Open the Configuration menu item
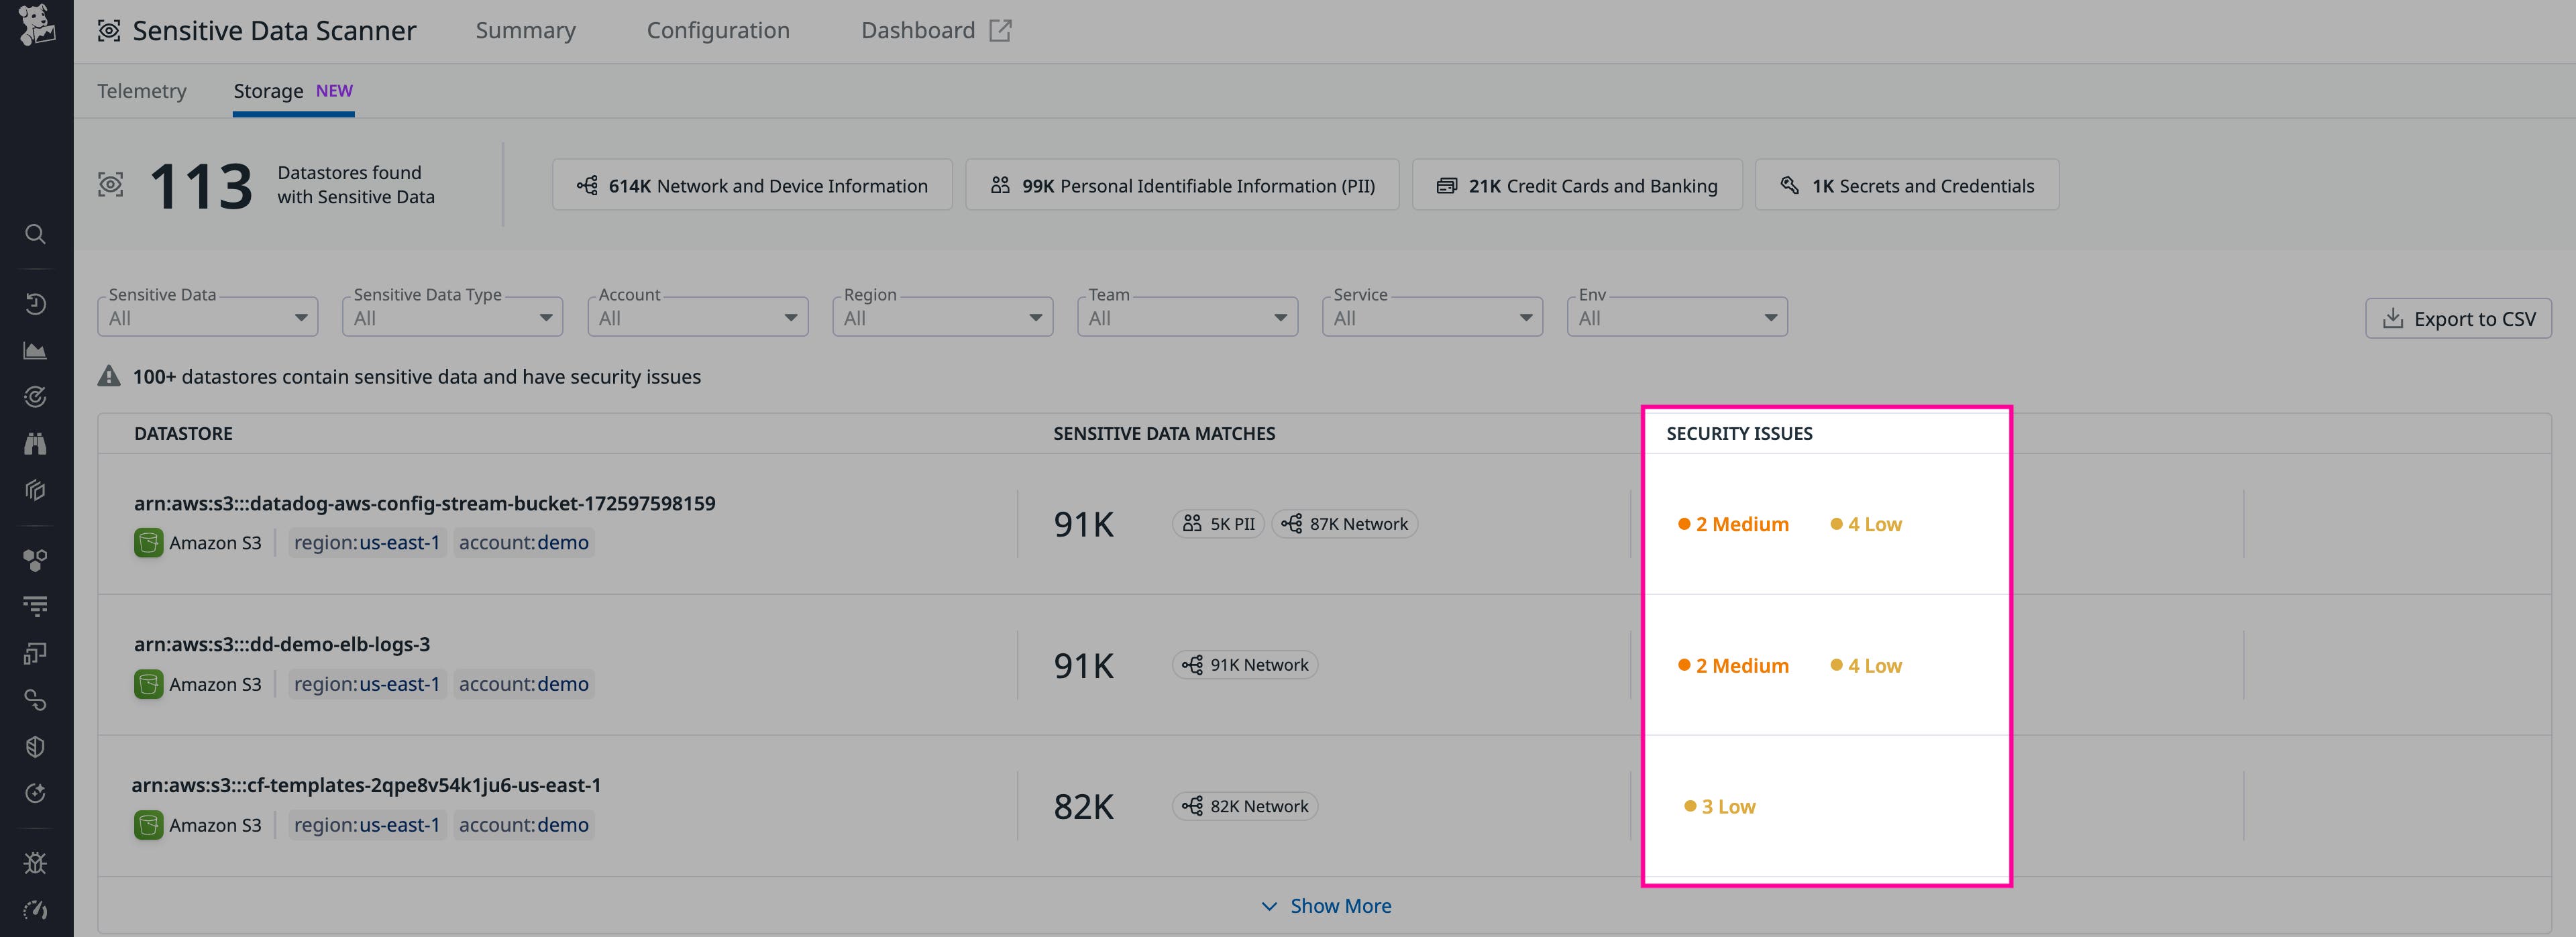The width and height of the screenshot is (2576, 937). [718, 30]
